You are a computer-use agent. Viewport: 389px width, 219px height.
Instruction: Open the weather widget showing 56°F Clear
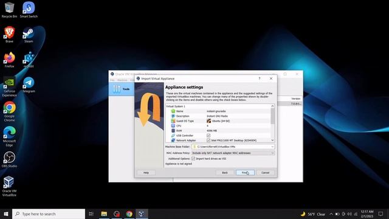click(x=313, y=214)
